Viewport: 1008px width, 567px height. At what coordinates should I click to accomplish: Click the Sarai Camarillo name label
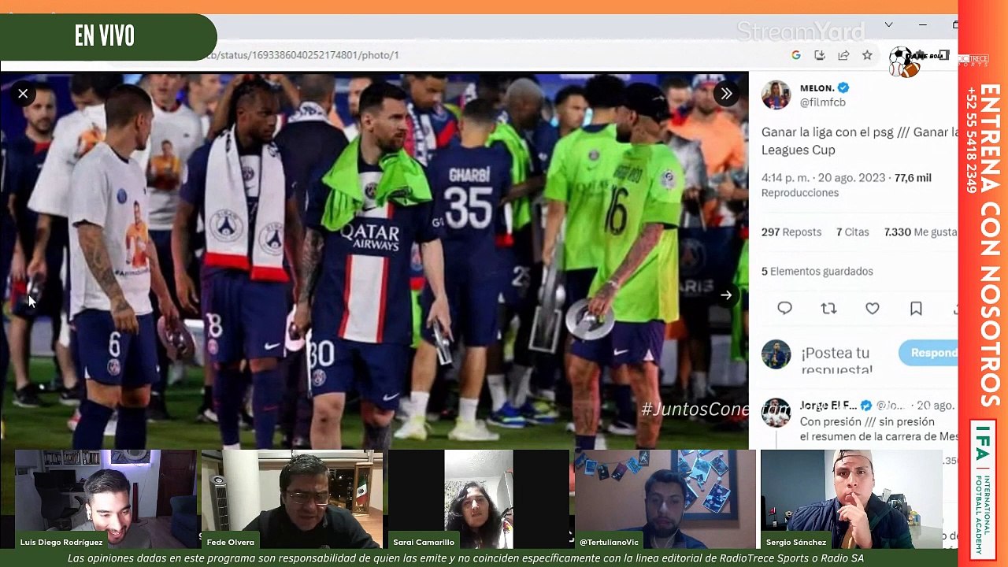pyautogui.click(x=424, y=543)
